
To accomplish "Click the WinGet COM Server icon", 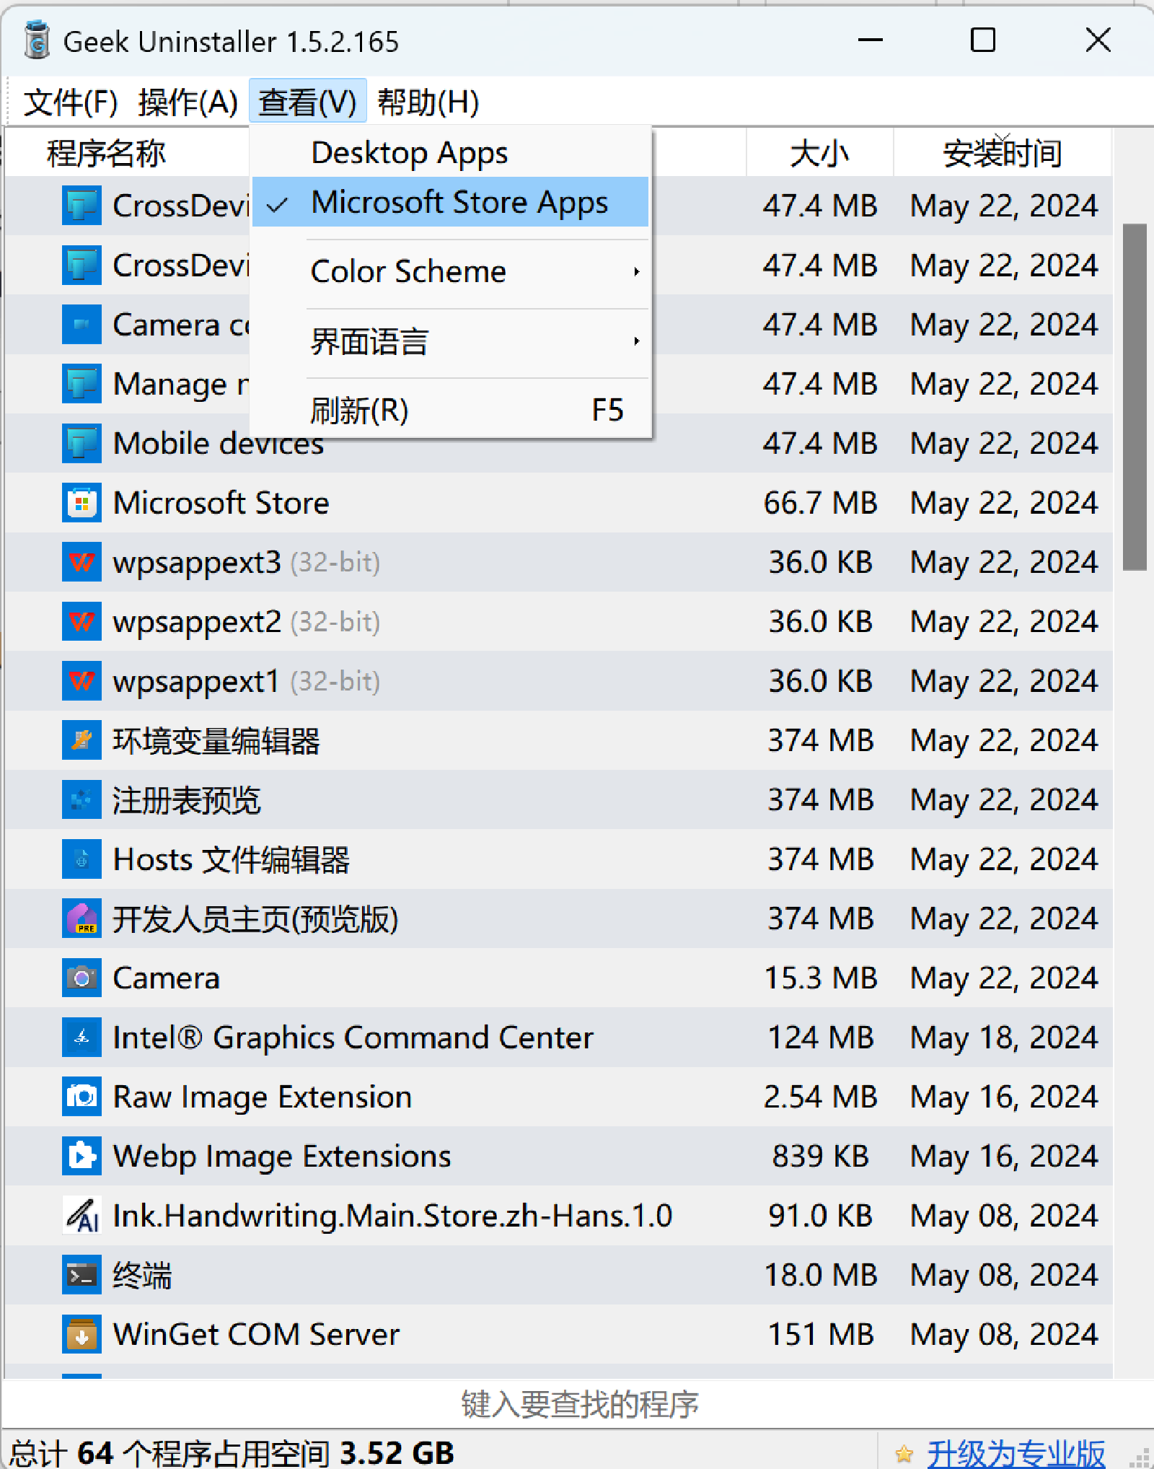I will click(82, 1334).
